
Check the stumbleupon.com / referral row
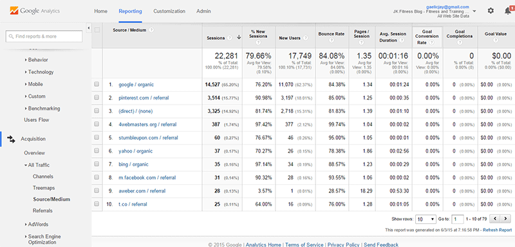tap(97, 138)
